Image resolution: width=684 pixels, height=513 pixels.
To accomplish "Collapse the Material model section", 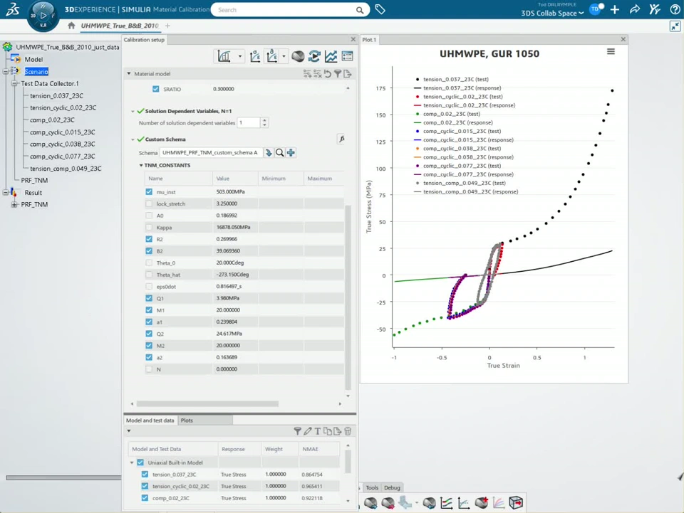I will coord(129,73).
